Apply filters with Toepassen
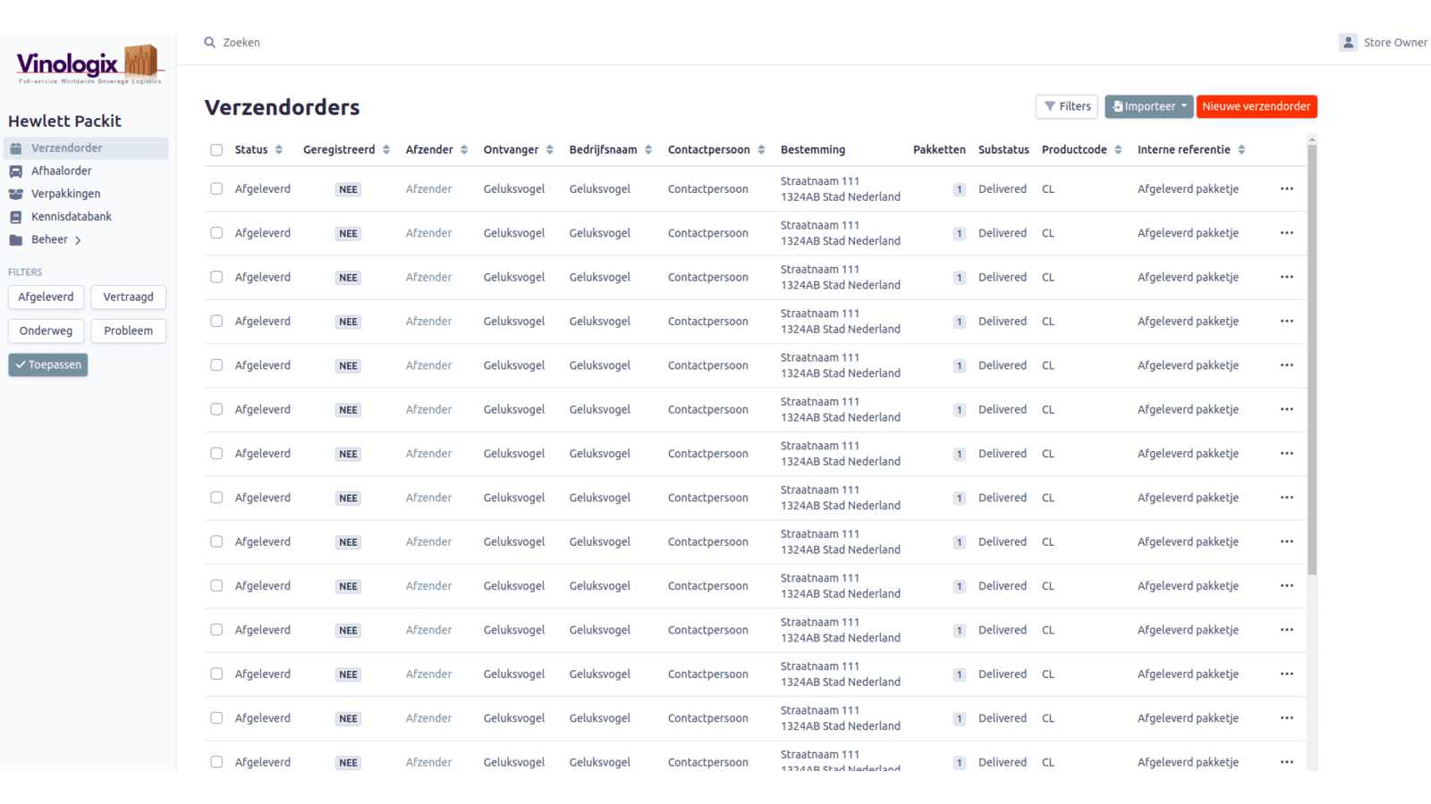Screen dimensions: 1431x804 (48, 365)
